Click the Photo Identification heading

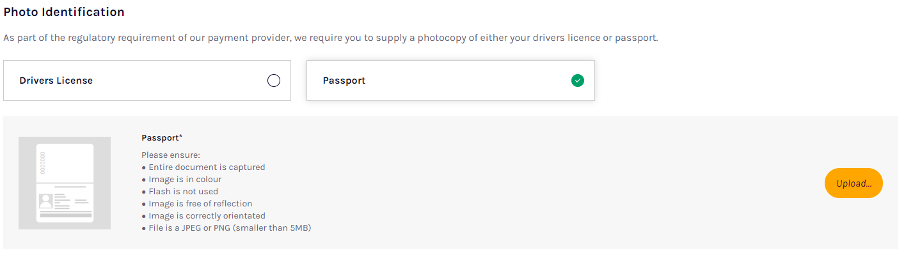pyautogui.click(x=64, y=12)
